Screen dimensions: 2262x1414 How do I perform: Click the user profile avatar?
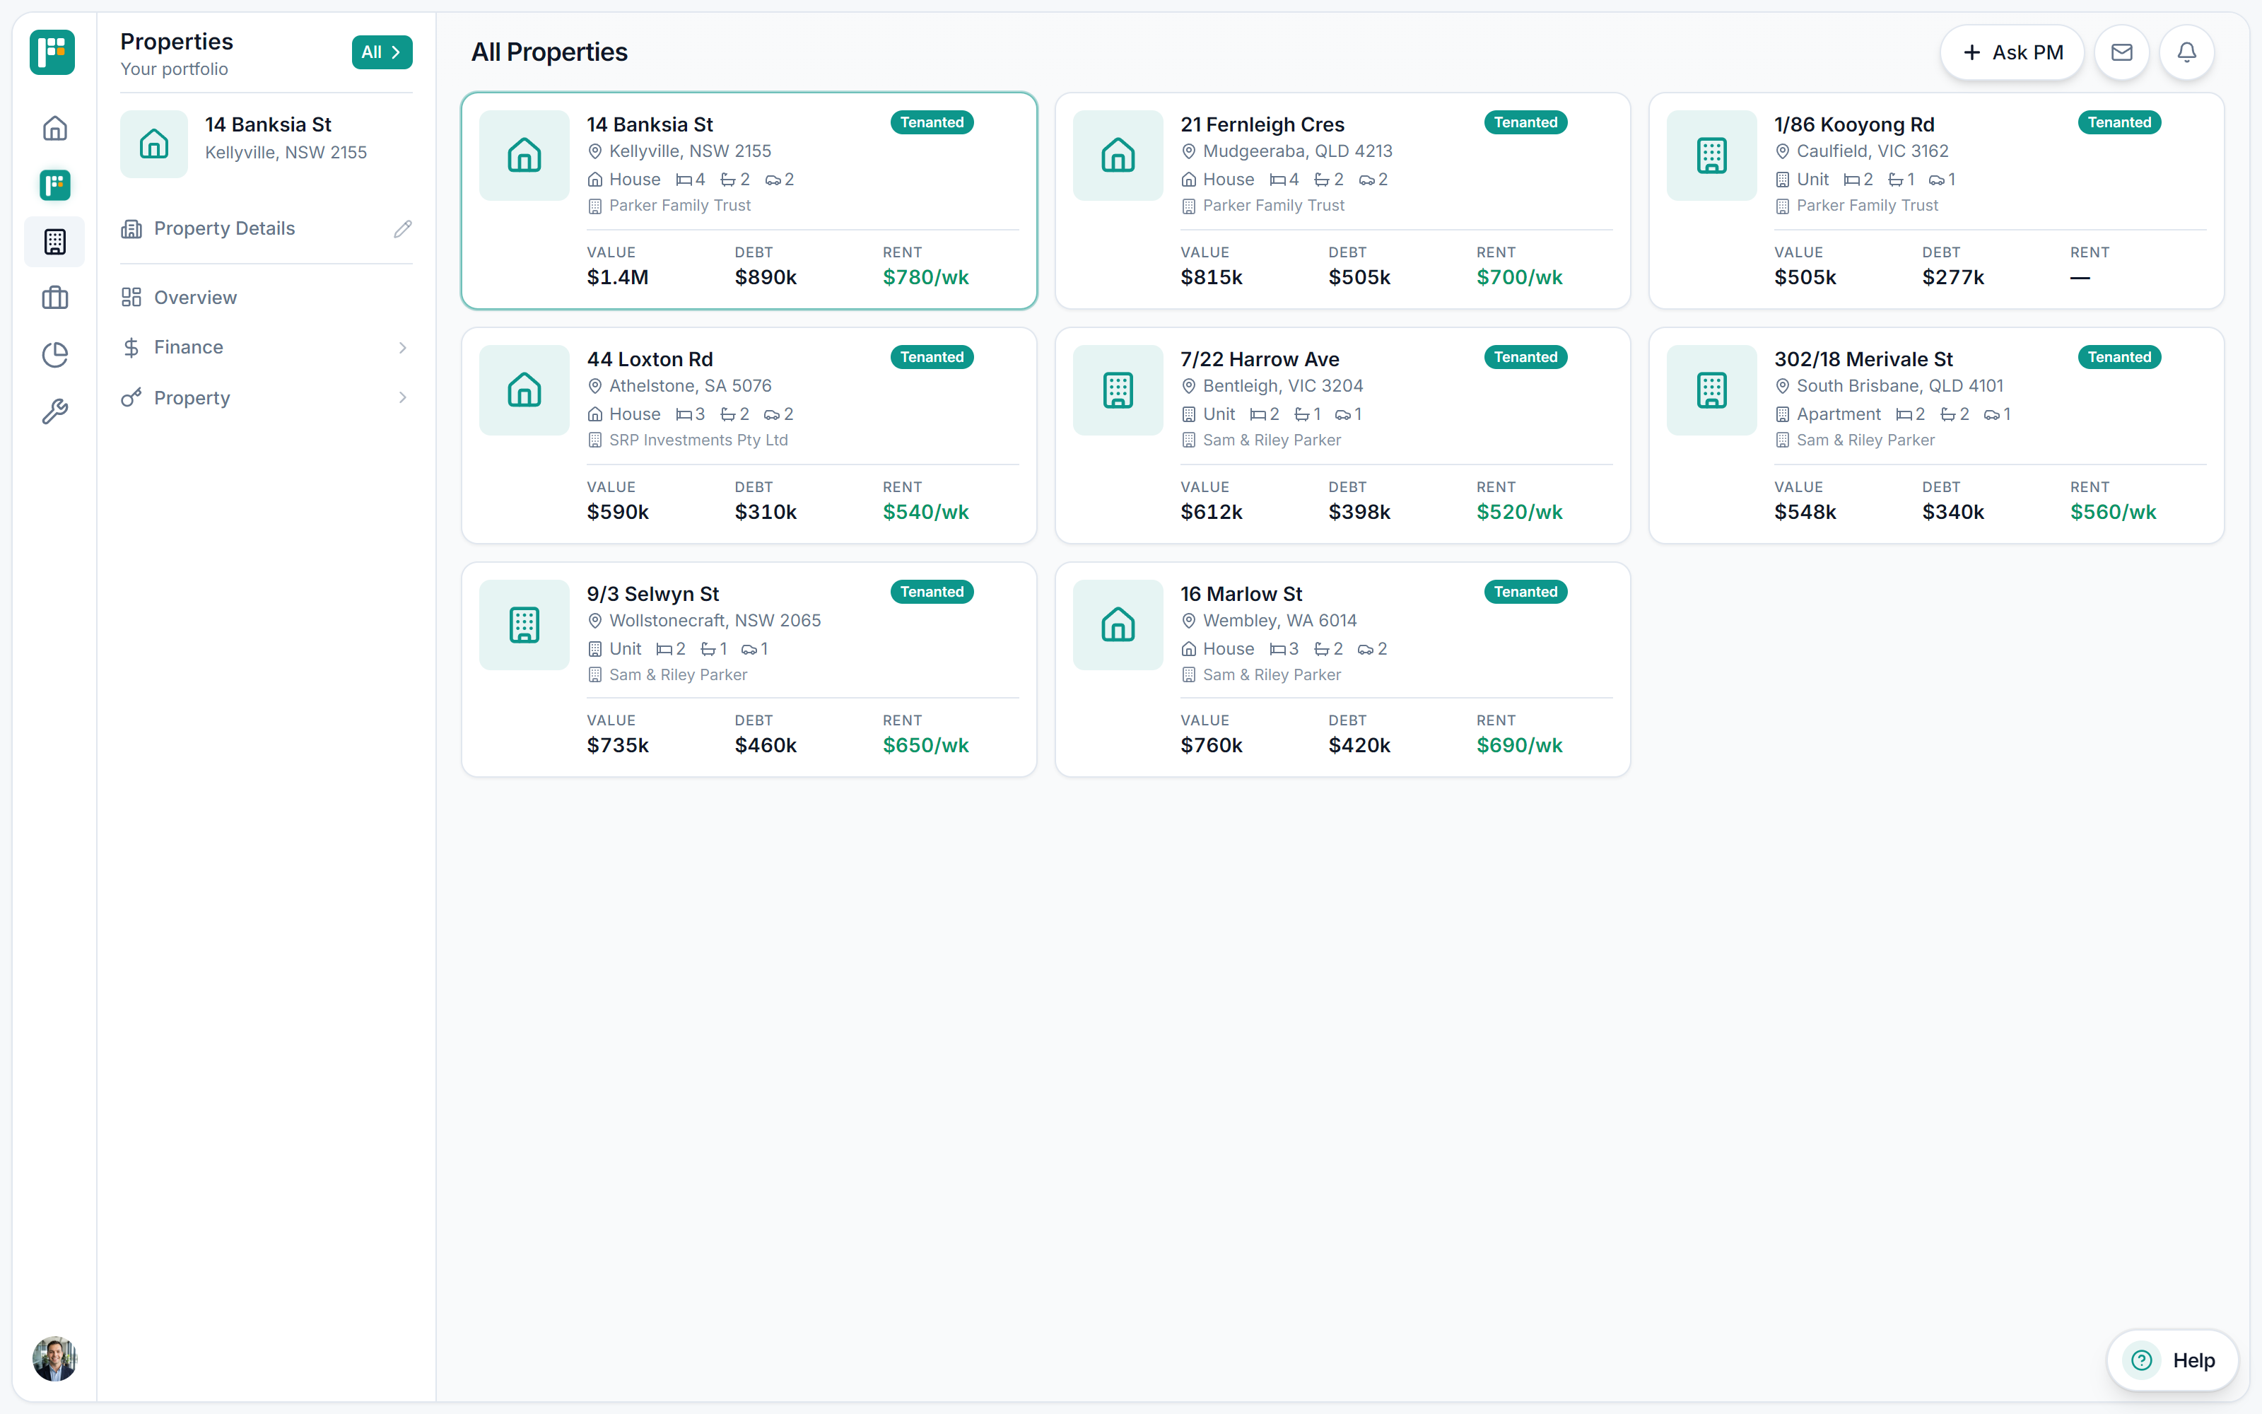click(x=55, y=1359)
